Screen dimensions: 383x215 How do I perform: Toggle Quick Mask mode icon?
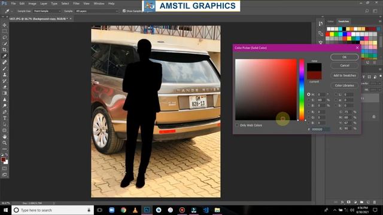pyautogui.click(x=4, y=168)
